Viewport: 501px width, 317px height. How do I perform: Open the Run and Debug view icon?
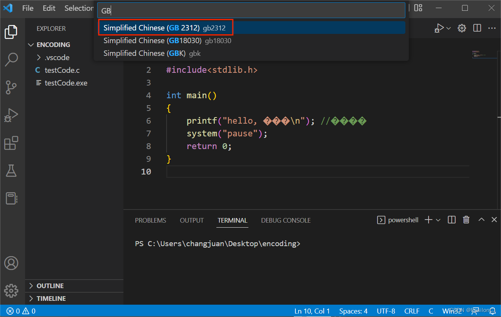pos(11,115)
